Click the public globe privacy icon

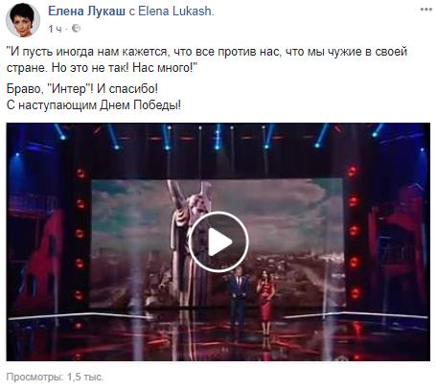pos(76,29)
